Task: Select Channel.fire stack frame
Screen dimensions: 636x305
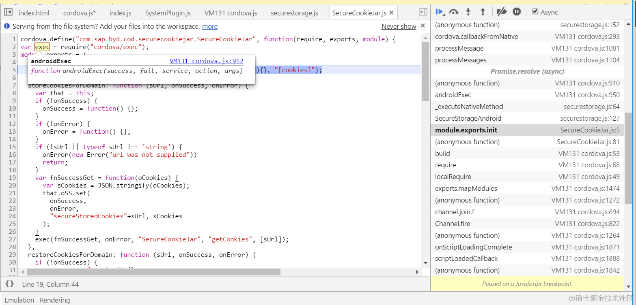Action: pyautogui.click(x=527, y=224)
